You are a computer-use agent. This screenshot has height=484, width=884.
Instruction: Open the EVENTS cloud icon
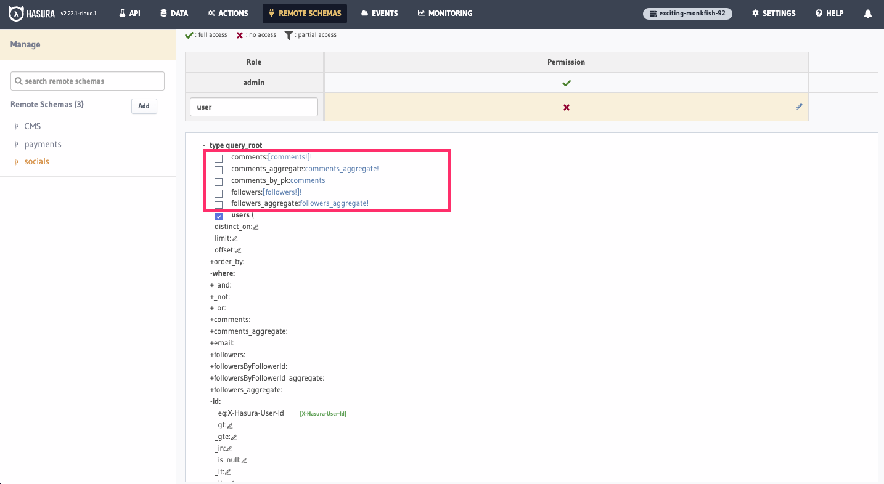click(366, 13)
